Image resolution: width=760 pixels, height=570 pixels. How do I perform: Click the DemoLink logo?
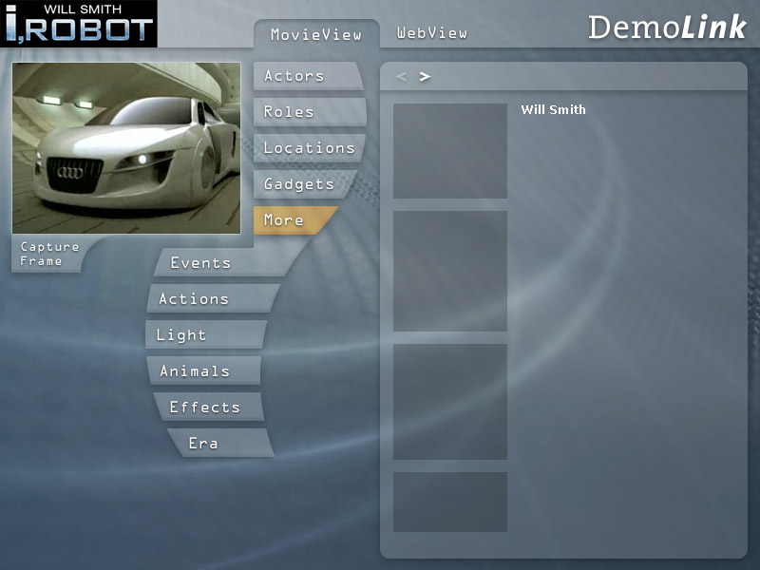point(667,28)
